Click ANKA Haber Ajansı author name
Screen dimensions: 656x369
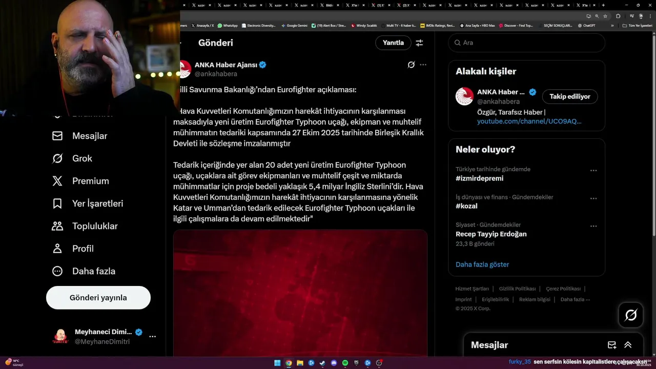click(x=225, y=65)
